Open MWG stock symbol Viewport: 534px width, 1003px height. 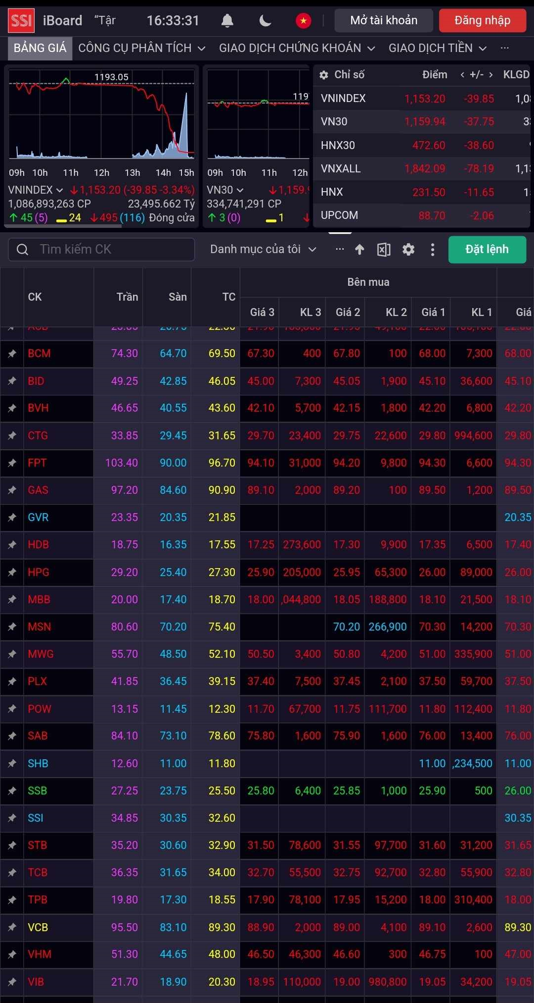tap(41, 654)
